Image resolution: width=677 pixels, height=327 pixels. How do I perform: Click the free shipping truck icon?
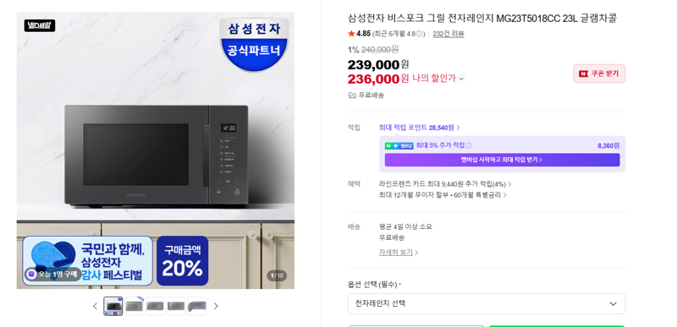click(352, 95)
